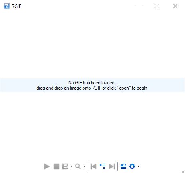
Task: Click the resize grip in window corner
Action: pos(183,172)
